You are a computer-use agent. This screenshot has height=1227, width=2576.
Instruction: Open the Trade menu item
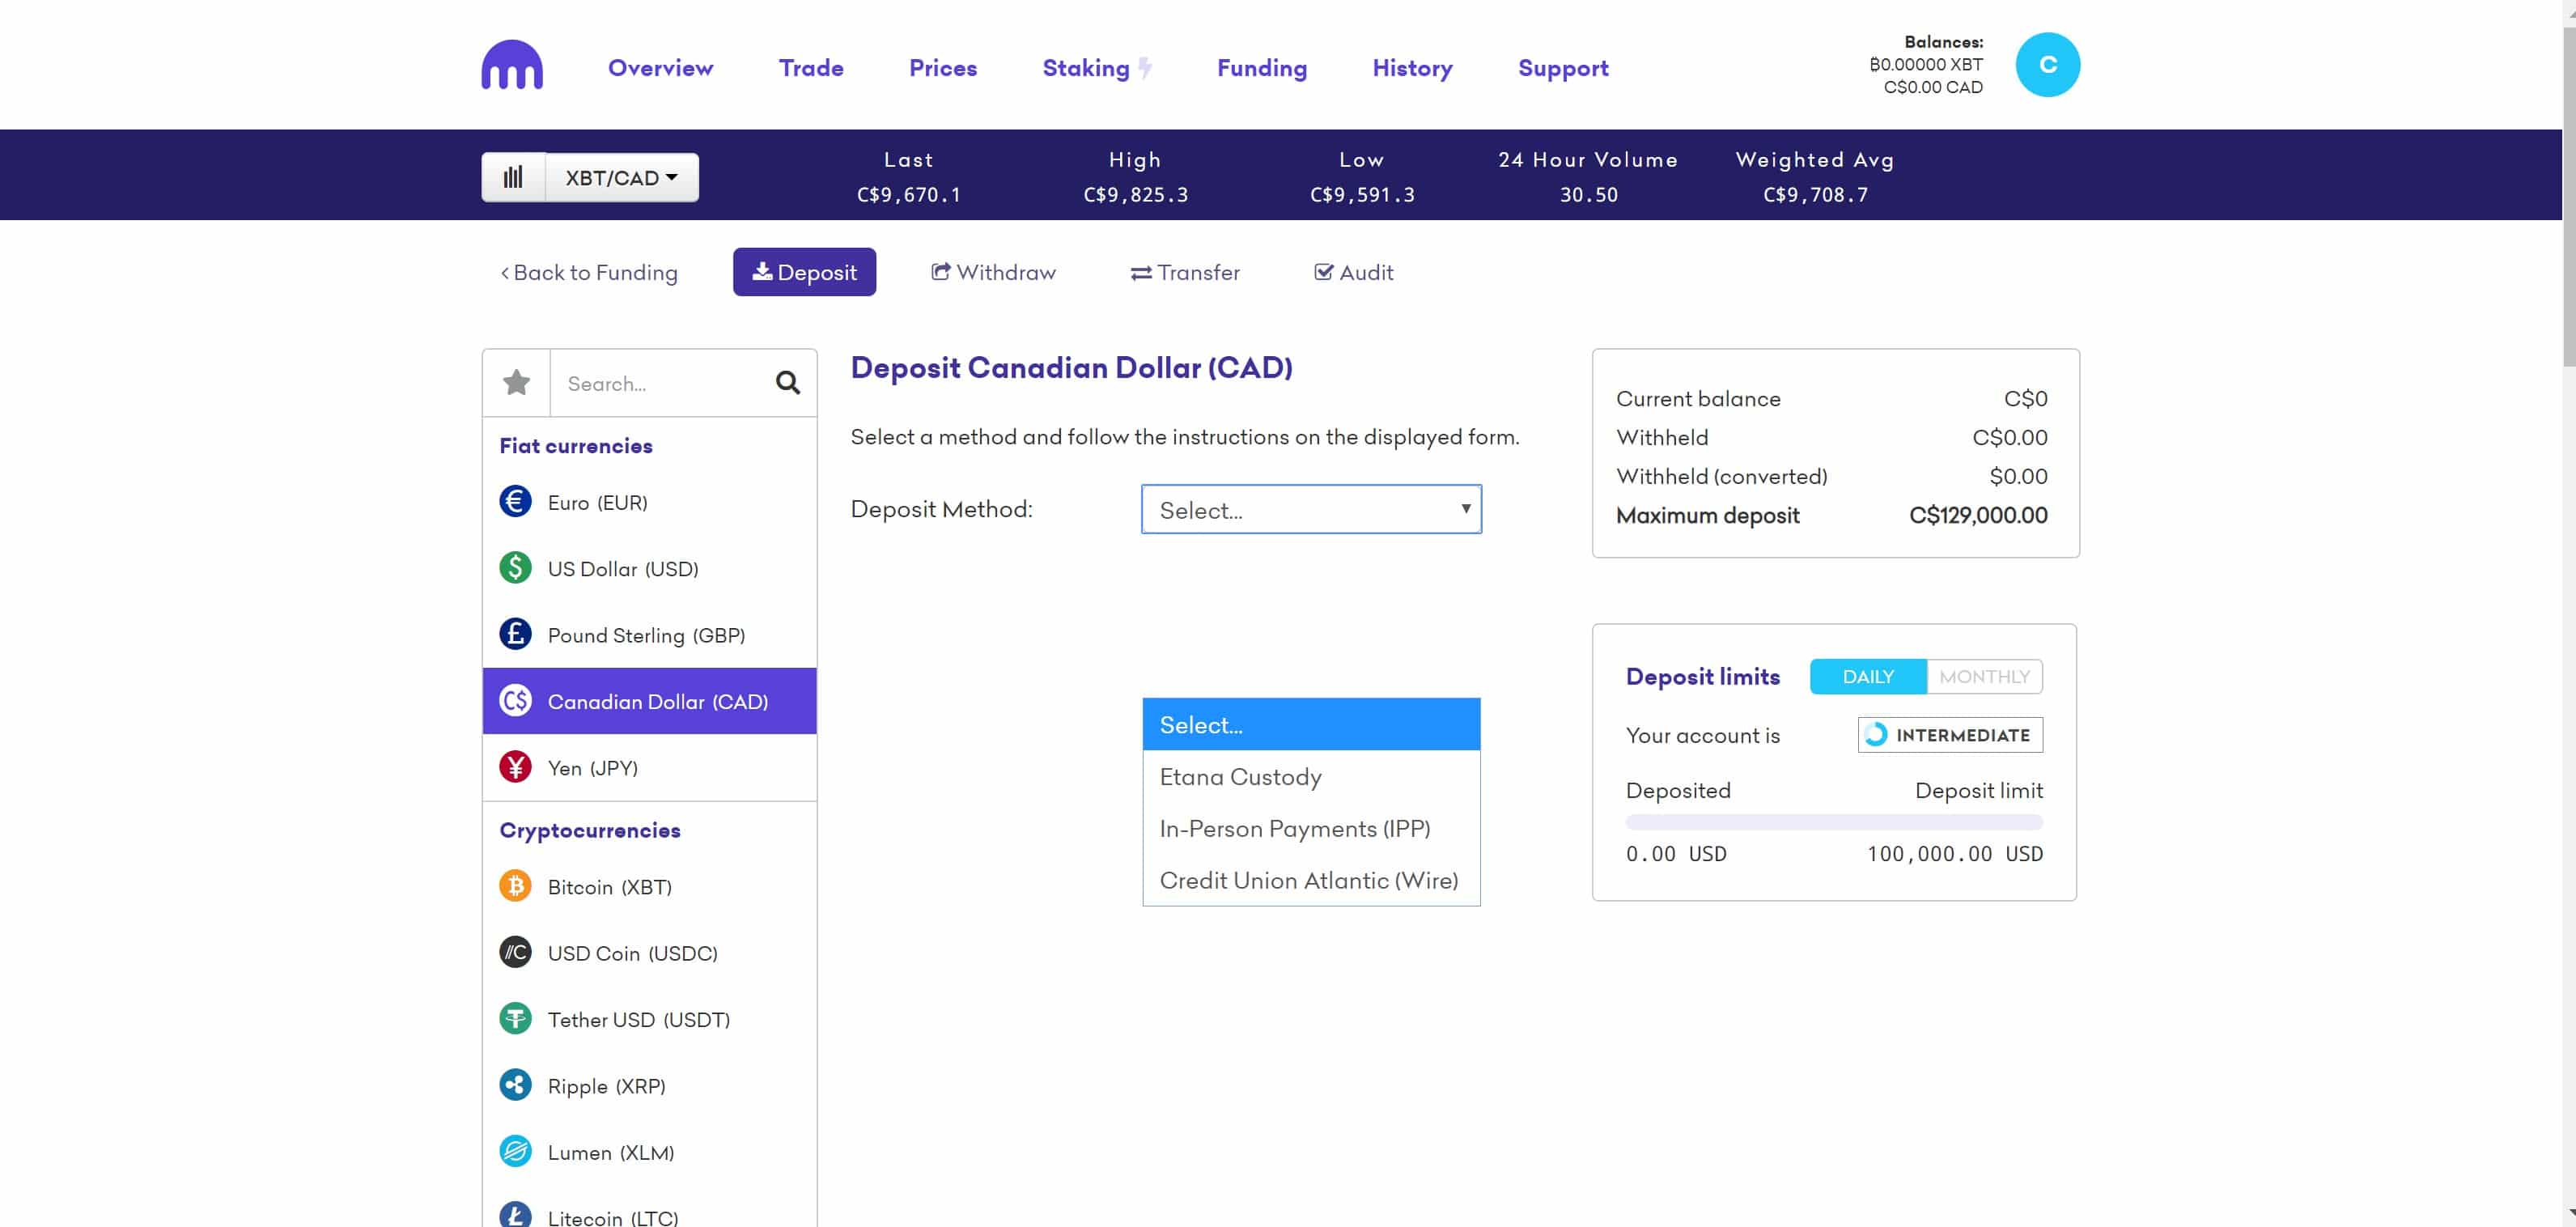point(810,66)
